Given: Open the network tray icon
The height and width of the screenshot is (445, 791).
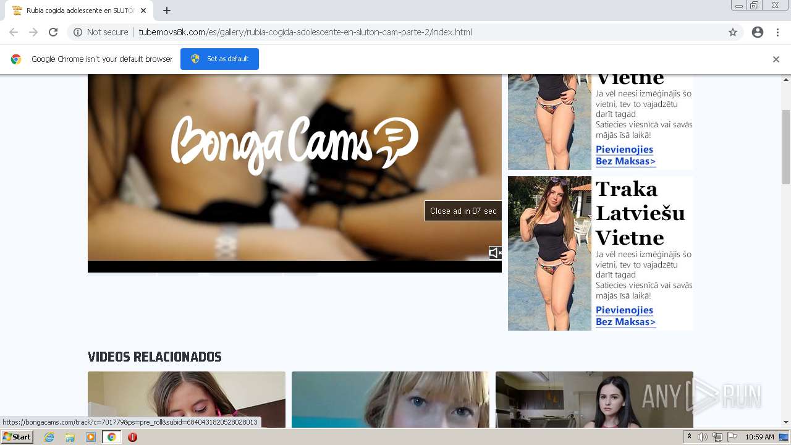Looking at the screenshot, I should (717, 437).
